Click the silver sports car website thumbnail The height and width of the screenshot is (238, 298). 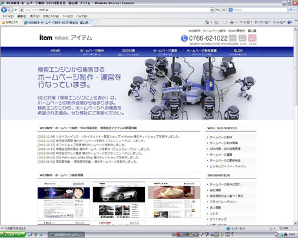click(119, 200)
